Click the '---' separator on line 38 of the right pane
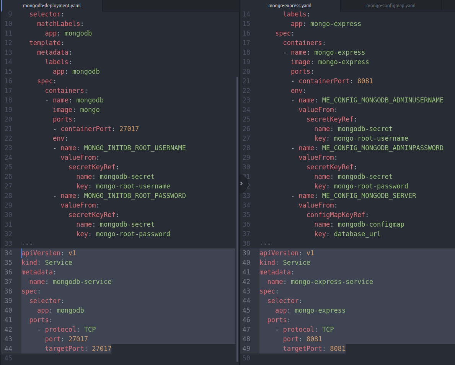 pos(265,244)
